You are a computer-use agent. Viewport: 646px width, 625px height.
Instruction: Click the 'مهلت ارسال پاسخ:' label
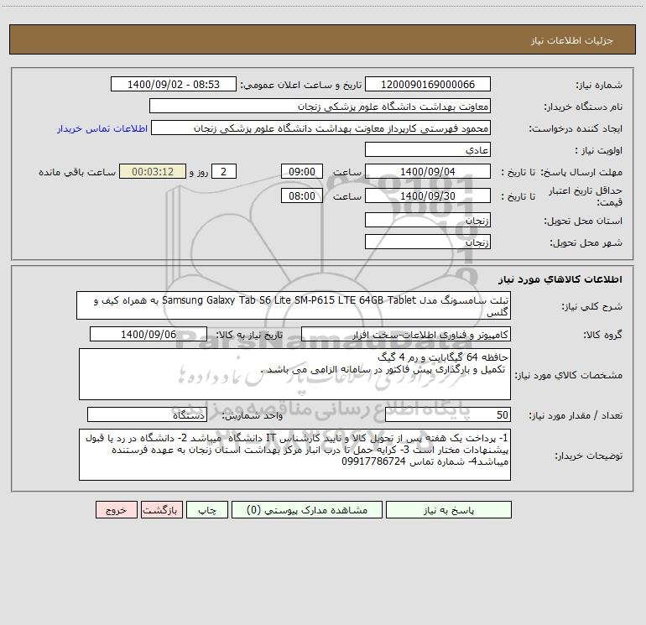581,172
